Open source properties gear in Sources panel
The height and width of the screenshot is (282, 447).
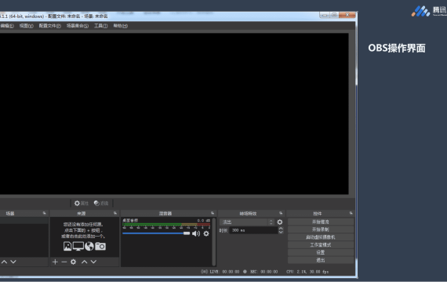73,262
